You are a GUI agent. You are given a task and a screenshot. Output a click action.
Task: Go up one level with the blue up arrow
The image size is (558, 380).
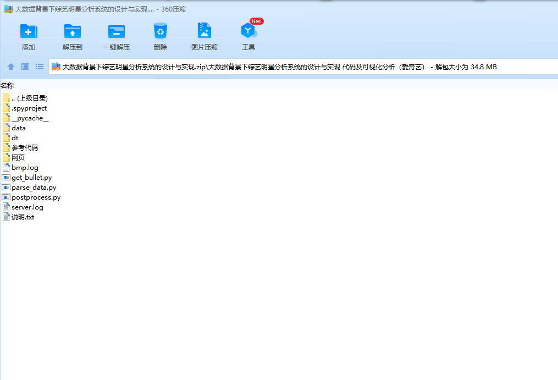[x=11, y=67]
